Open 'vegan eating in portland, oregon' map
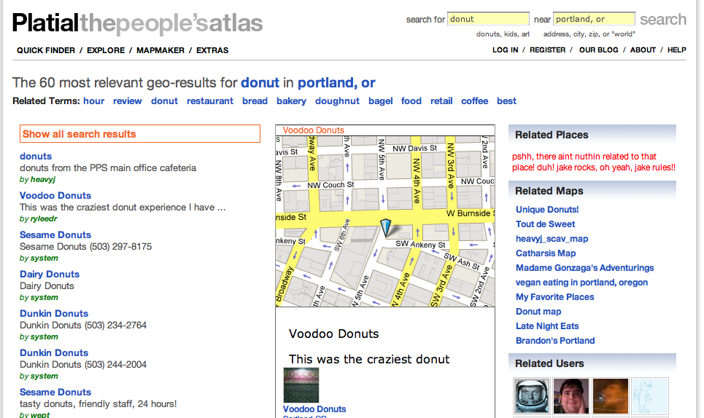The image size is (704, 418). (582, 283)
